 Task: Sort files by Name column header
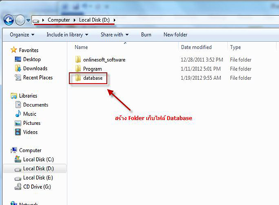pos(81,47)
